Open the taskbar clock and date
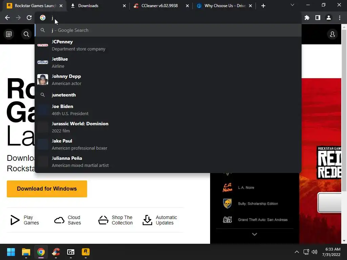347x260 pixels. [331, 252]
